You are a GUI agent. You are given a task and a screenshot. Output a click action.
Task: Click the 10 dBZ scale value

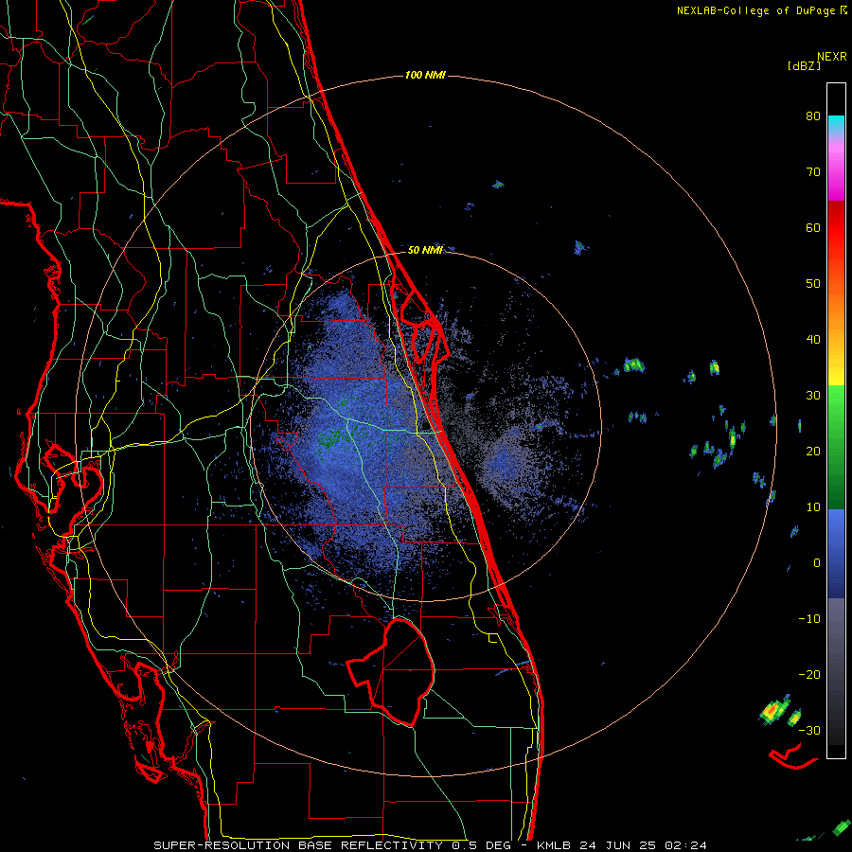pos(813,507)
